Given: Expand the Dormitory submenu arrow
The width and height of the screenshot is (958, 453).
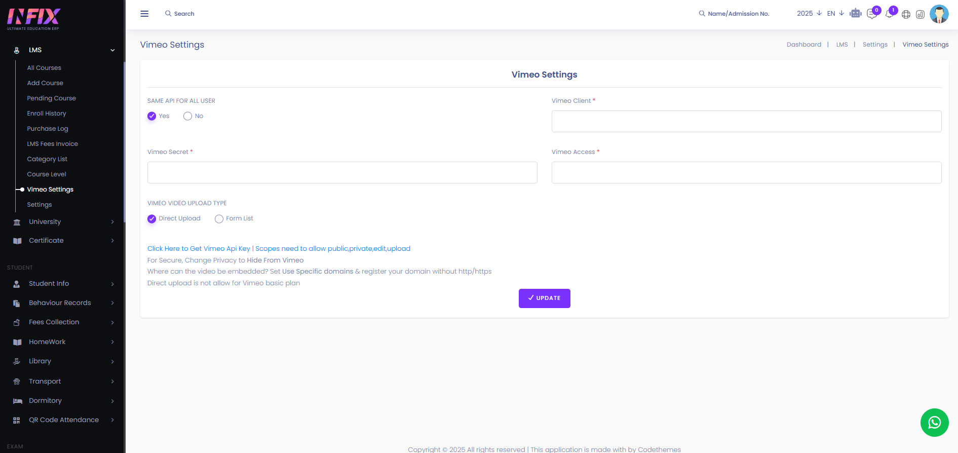Looking at the screenshot, I should point(112,401).
